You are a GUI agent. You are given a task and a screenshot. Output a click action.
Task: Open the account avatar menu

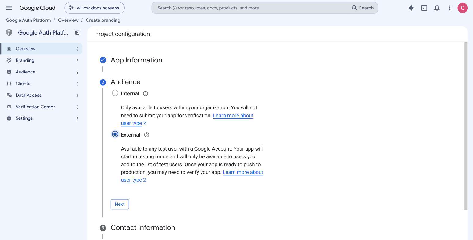coord(463,8)
